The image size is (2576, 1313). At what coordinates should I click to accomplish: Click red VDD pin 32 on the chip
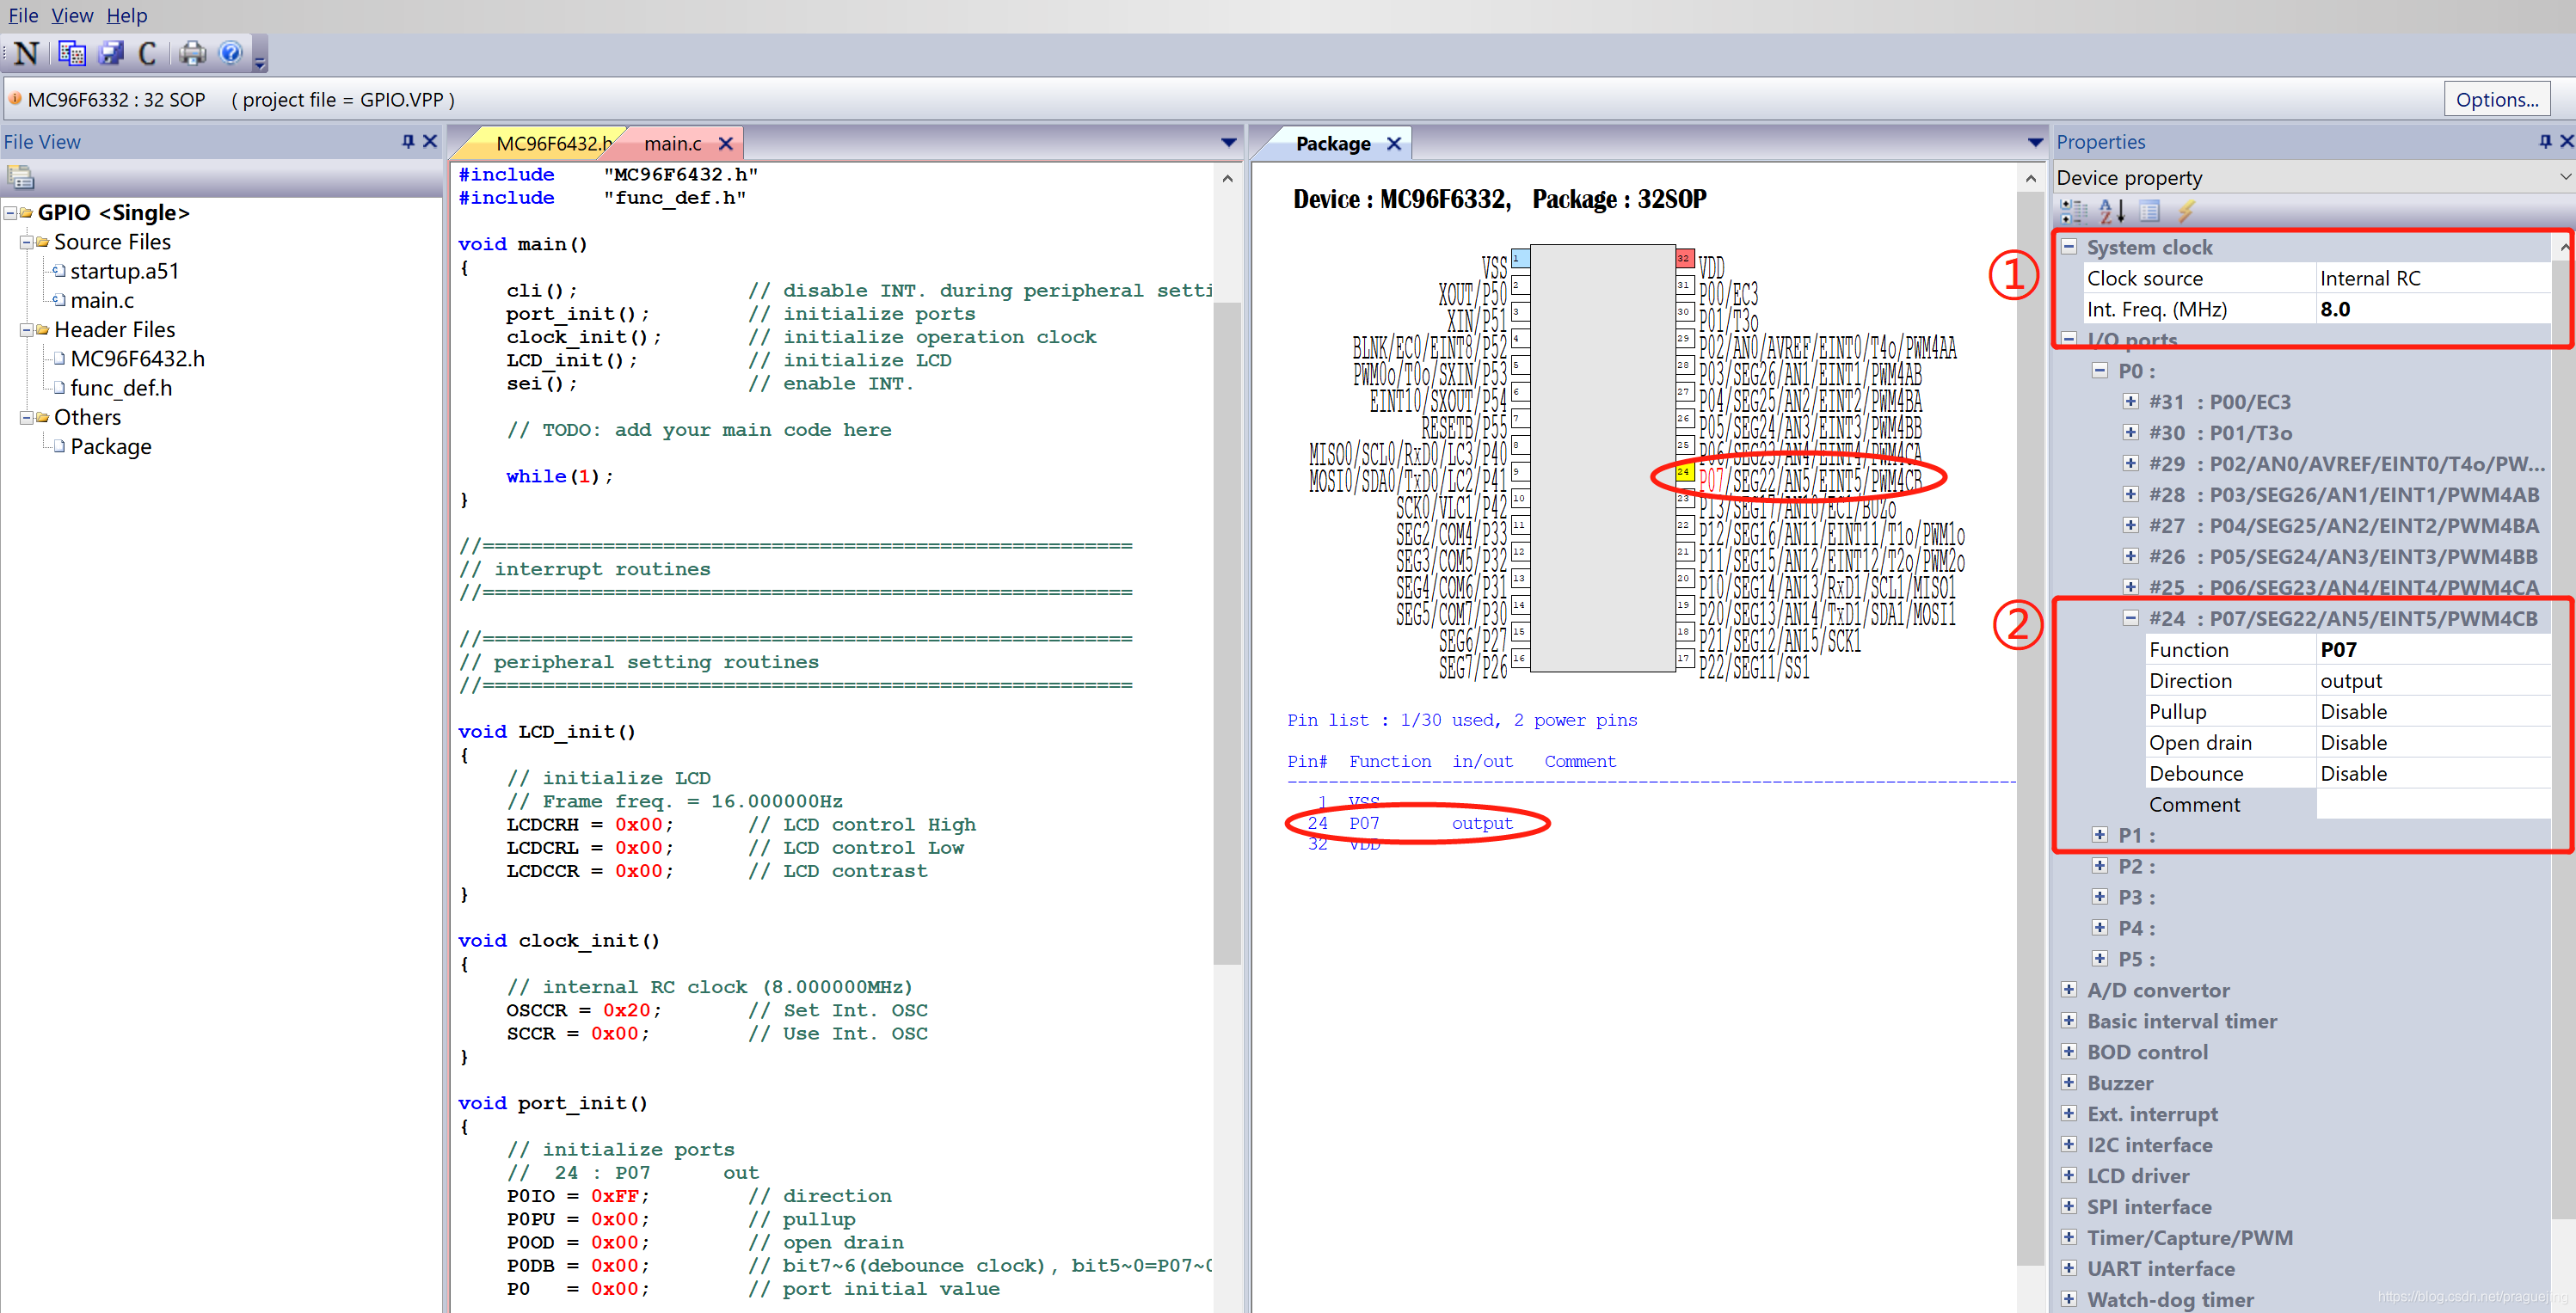point(1684,258)
